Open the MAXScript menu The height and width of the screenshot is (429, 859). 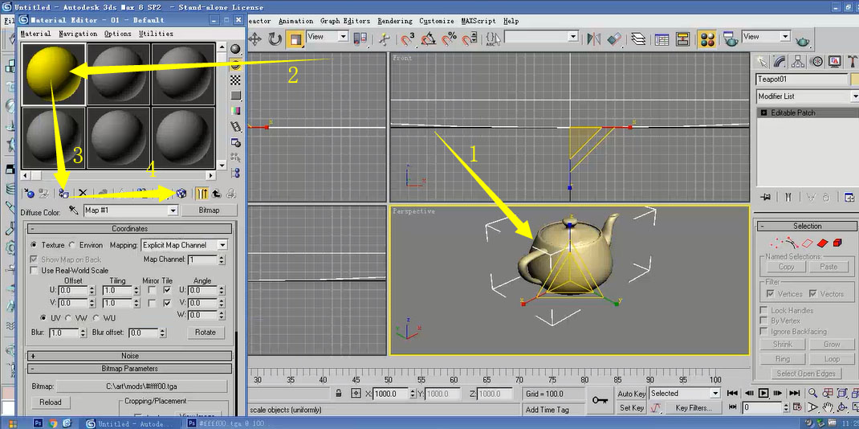pyautogui.click(x=478, y=21)
